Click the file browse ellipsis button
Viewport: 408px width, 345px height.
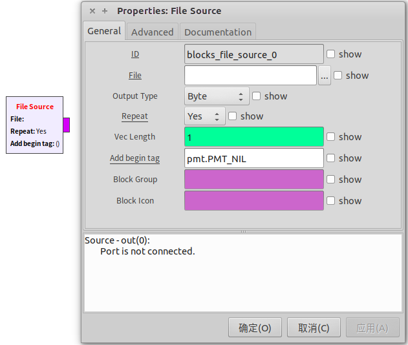[325, 76]
